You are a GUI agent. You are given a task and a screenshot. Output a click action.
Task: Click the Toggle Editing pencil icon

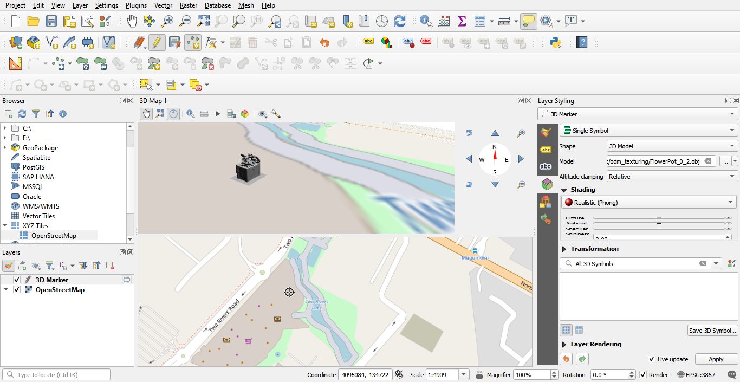(157, 42)
